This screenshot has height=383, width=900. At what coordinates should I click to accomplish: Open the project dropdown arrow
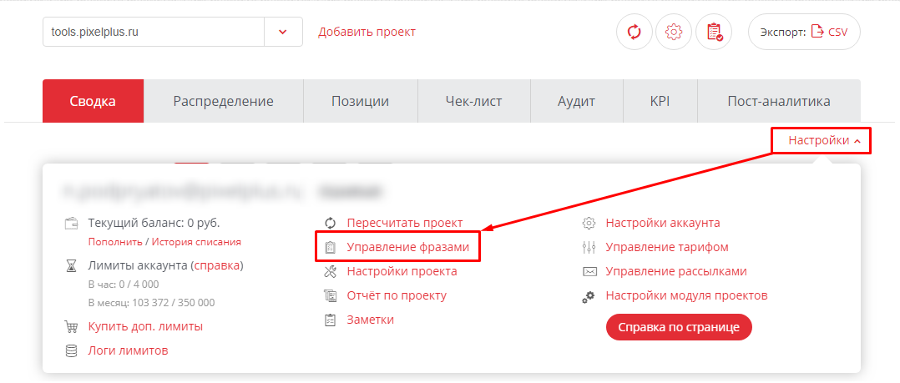(283, 32)
